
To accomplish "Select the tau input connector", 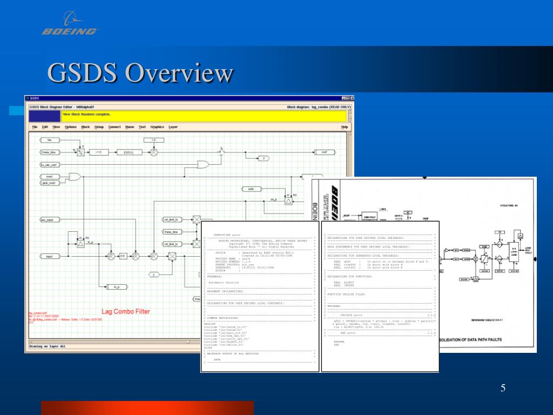I will 50,140.
